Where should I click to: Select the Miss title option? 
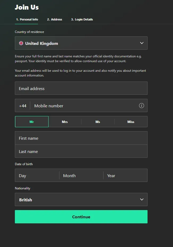tap(131, 122)
